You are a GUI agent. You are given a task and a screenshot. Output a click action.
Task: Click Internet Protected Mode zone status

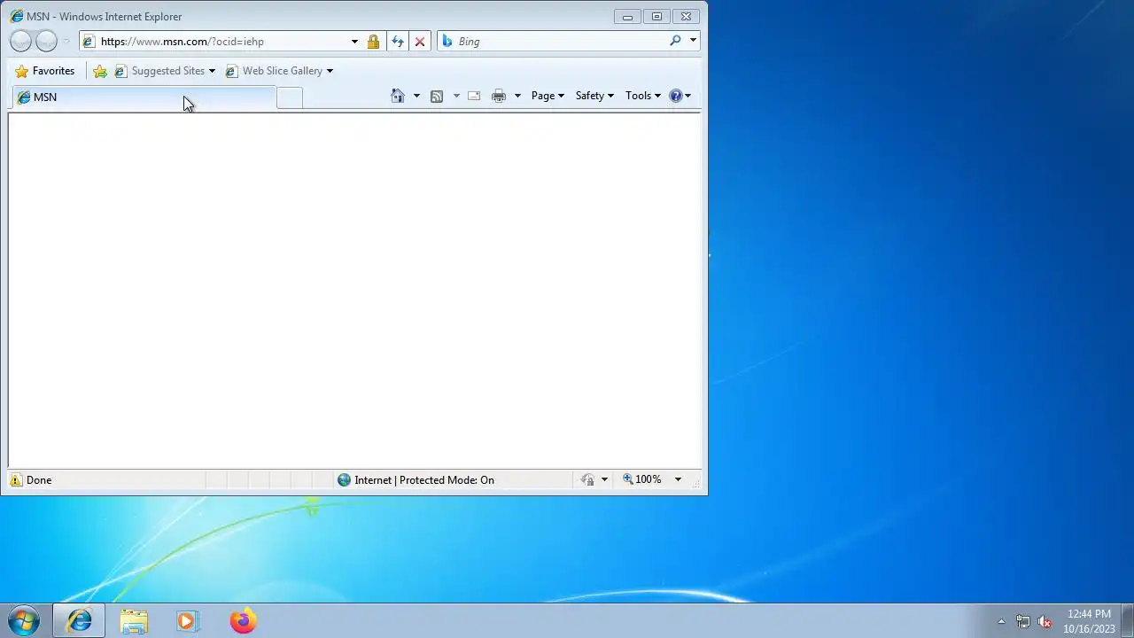point(416,479)
